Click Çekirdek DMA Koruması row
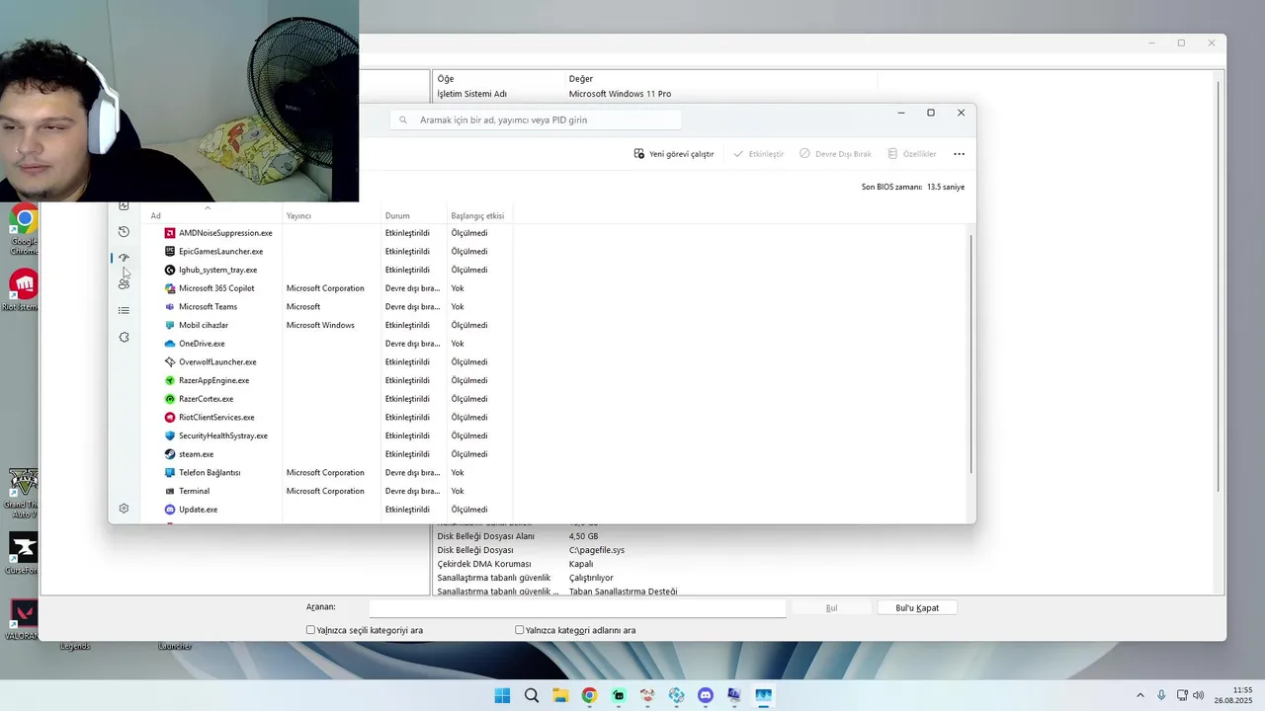 [x=826, y=564]
